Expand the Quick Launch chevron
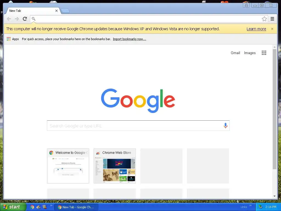The image size is (281, 211). click(x=51, y=206)
